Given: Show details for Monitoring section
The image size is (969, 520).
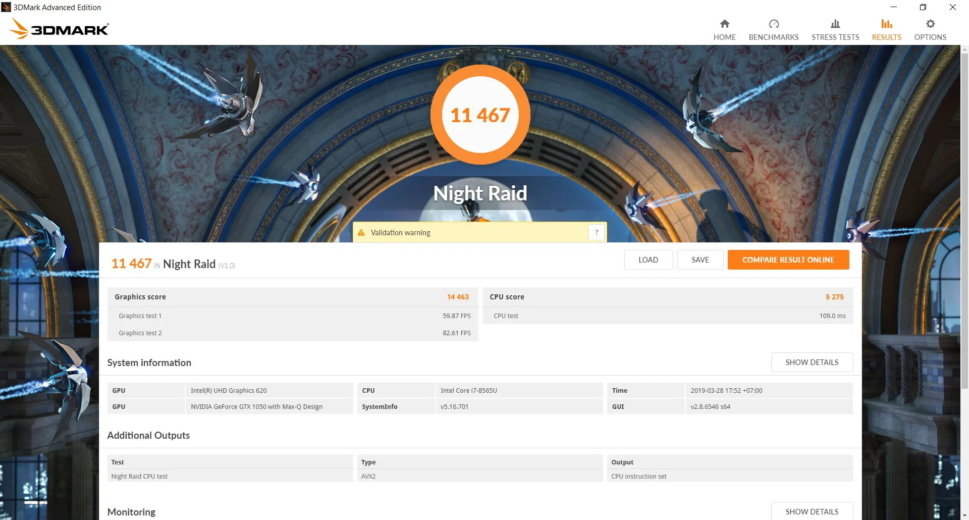Looking at the screenshot, I should pyautogui.click(x=812, y=511).
